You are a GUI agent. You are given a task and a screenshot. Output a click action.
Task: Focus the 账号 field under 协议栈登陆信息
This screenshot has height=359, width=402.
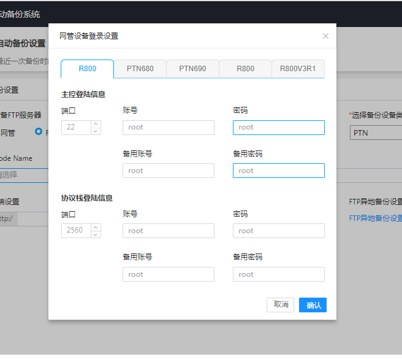pyautogui.click(x=168, y=231)
